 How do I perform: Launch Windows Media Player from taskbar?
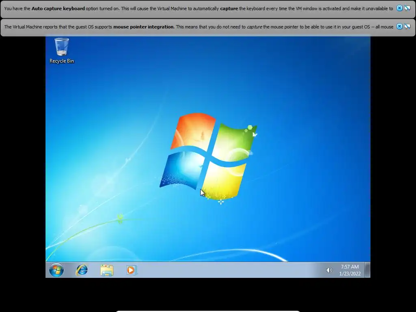[132, 270]
